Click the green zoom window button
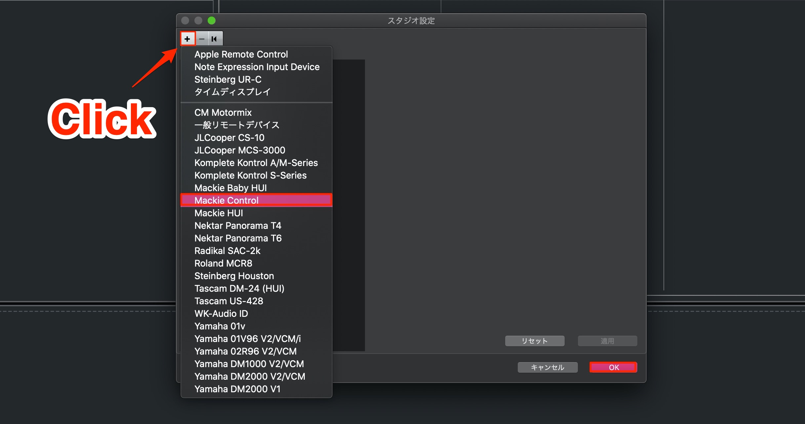The image size is (805, 424). pyautogui.click(x=212, y=21)
